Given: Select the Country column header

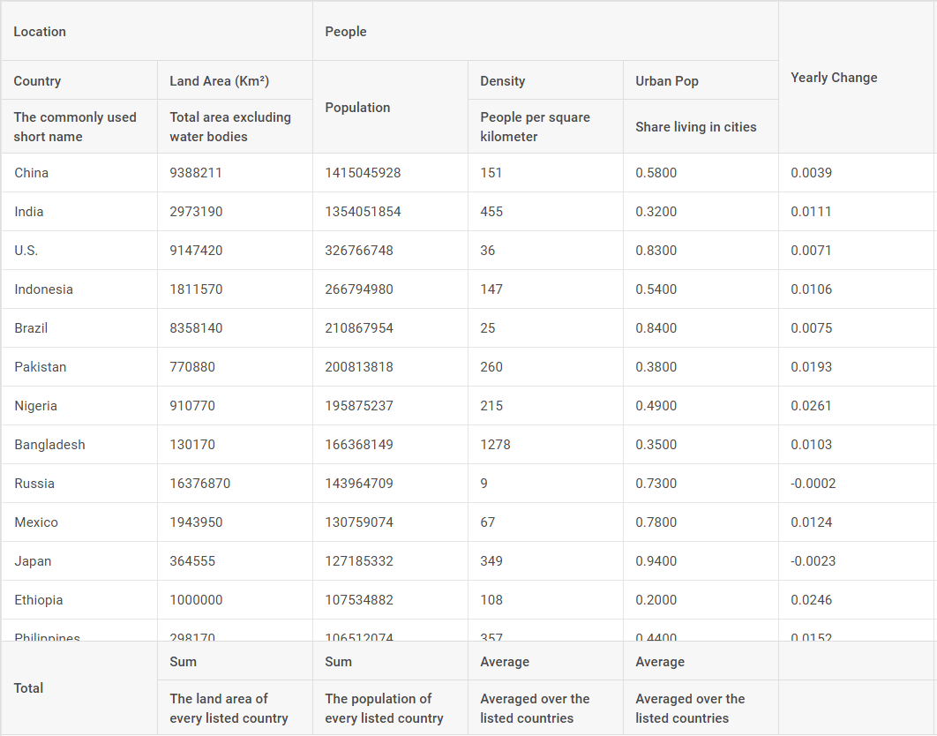Looking at the screenshot, I should [79, 80].
